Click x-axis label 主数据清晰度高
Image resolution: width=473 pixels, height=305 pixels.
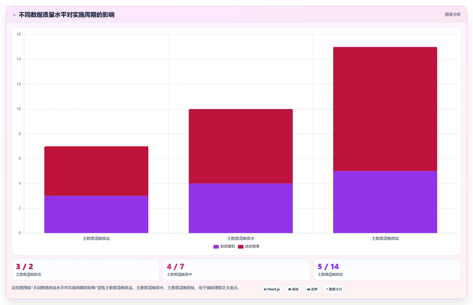tap(96, 238)
